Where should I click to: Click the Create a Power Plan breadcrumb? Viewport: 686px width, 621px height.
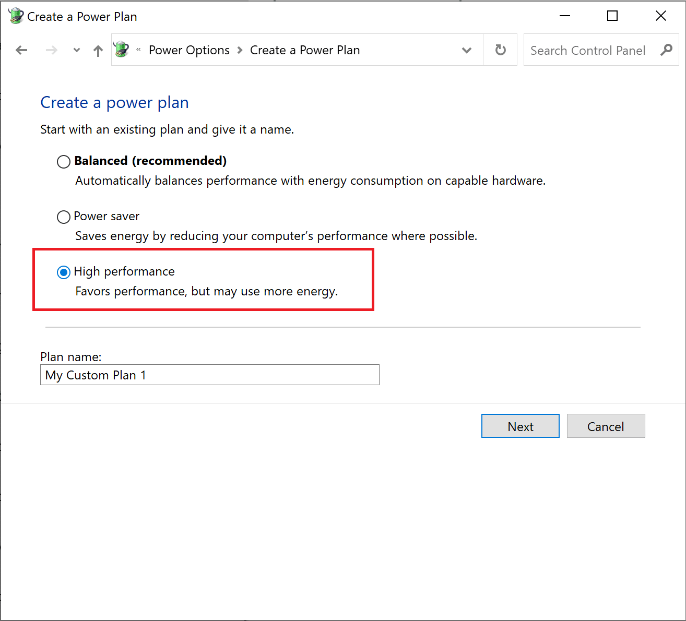click(305, 50)
